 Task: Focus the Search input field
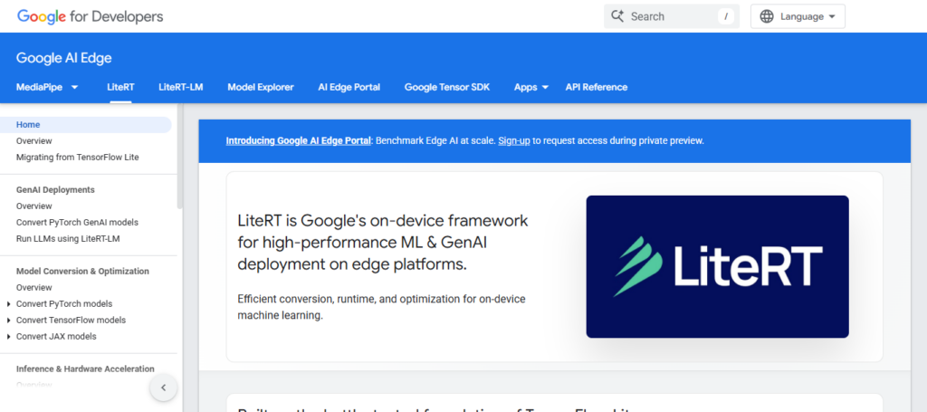point(672,16)
